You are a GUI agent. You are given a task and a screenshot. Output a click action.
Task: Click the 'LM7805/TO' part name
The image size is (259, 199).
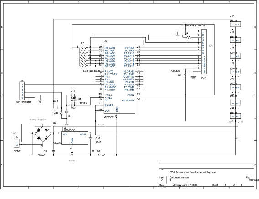click(69, 130)
